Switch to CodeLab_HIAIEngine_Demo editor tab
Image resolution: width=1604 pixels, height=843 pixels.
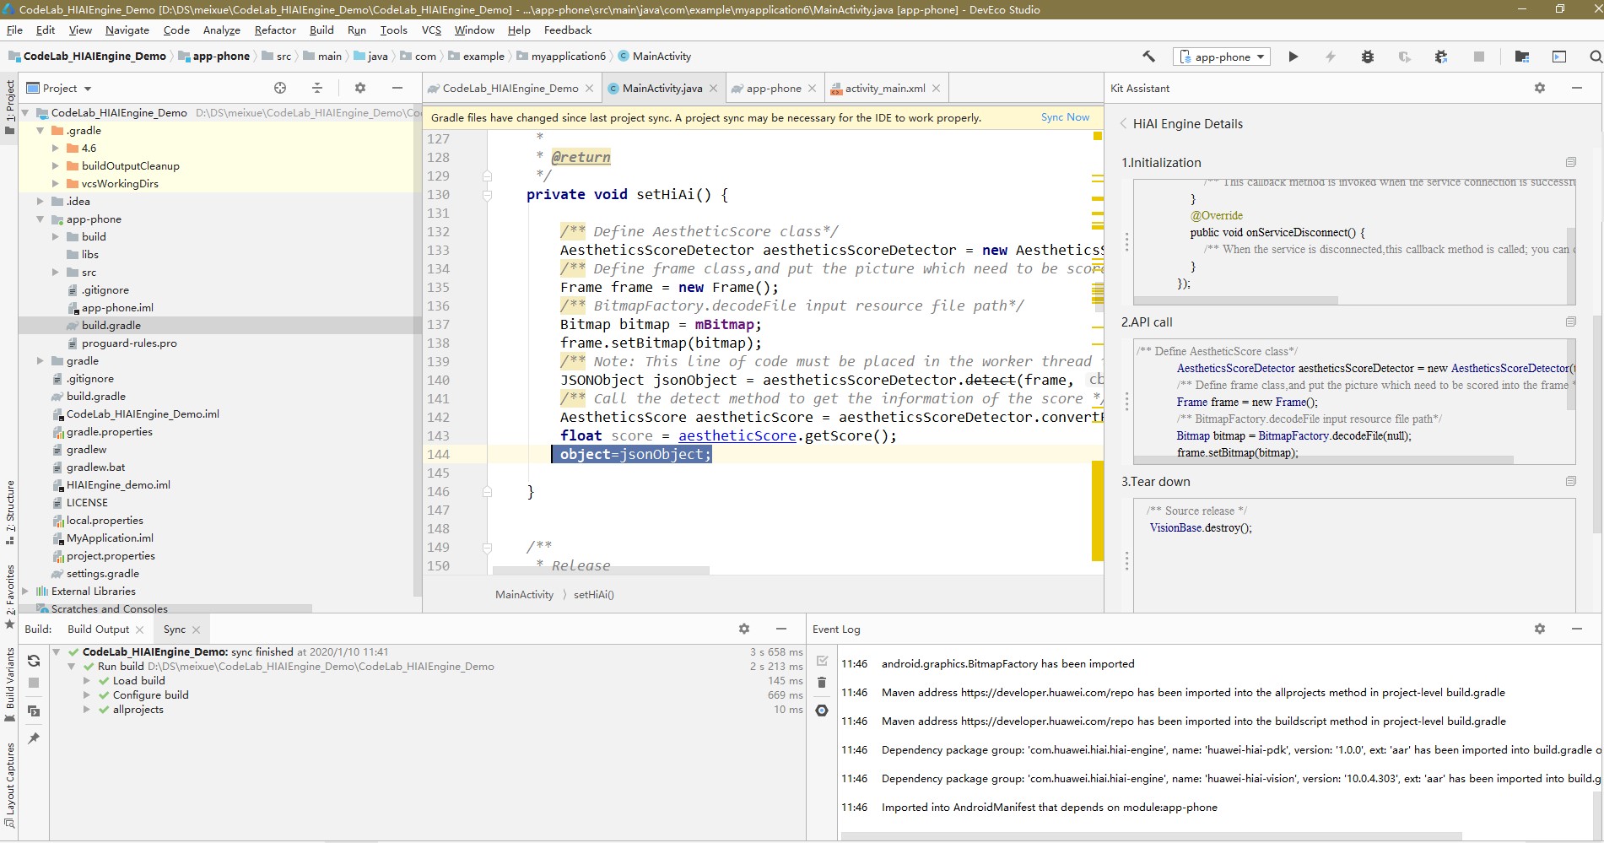click(510, 88)
